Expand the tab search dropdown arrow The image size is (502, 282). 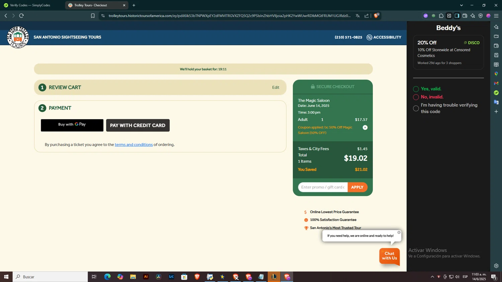[x=462, y=5]
